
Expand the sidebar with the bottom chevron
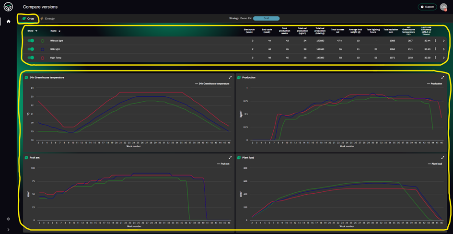pyautogui.click(x=8, y=230)
